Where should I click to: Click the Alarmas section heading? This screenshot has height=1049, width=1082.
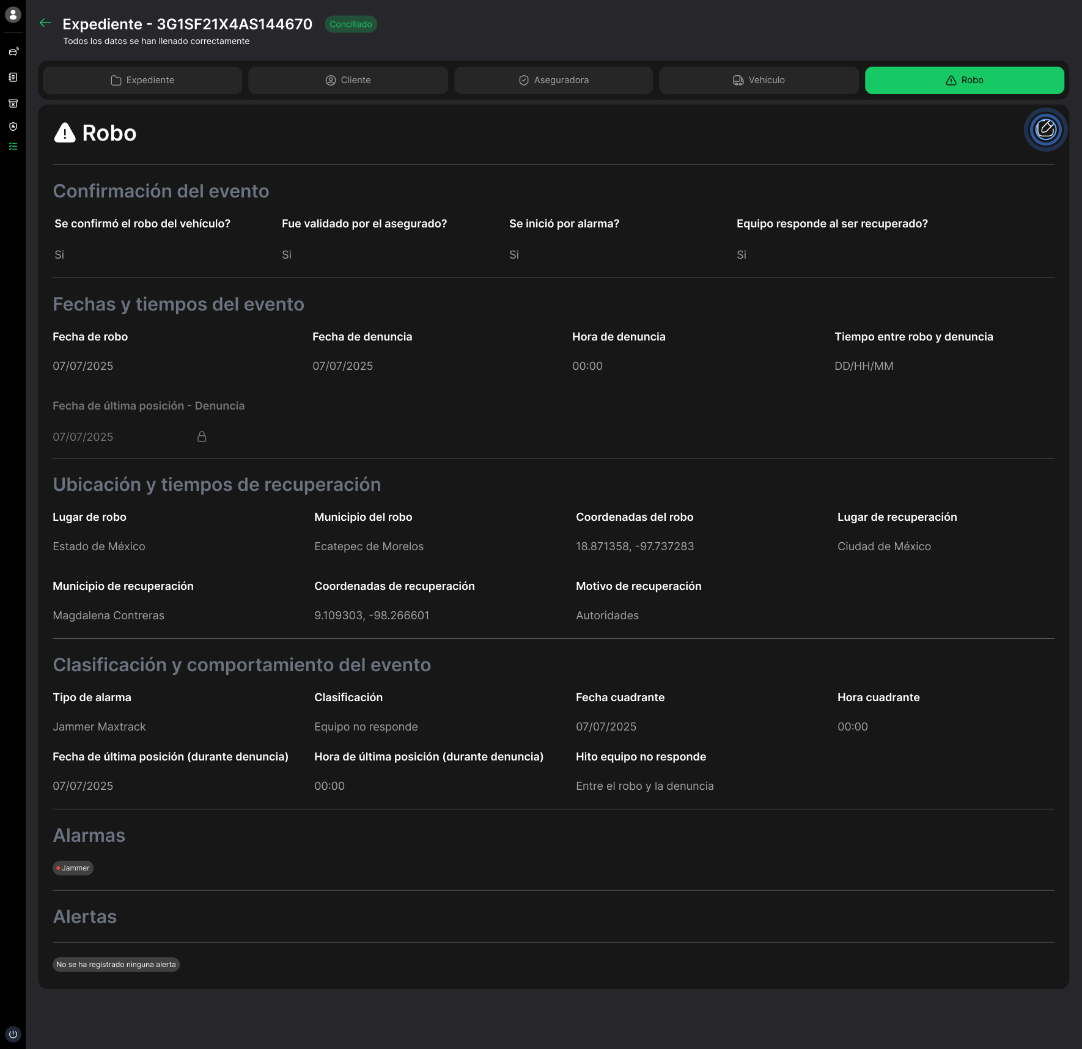click(89, 836)
